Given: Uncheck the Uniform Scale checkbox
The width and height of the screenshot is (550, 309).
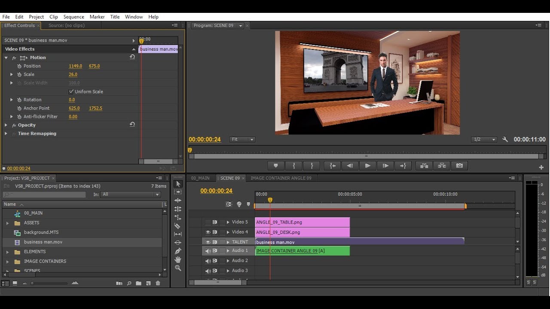Looking at the screenshot, I should pos(71,91).
